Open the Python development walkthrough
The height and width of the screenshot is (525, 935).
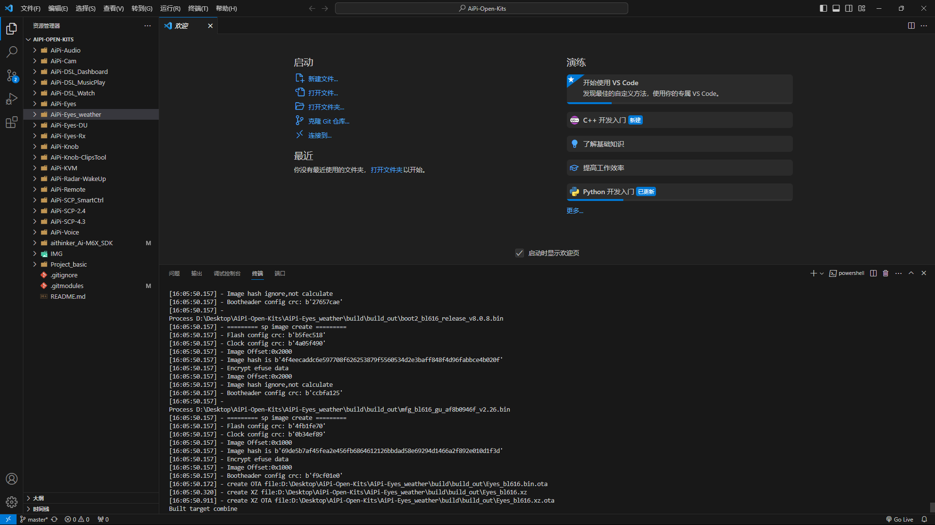coord(679,192)
